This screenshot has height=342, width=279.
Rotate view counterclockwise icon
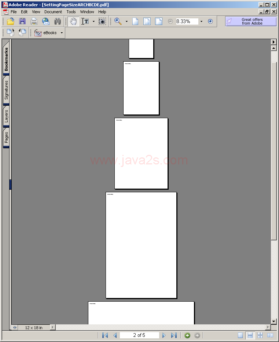22,33
